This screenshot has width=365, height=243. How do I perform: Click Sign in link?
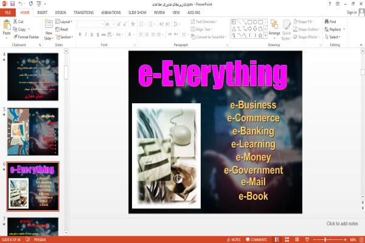(352, 13)
